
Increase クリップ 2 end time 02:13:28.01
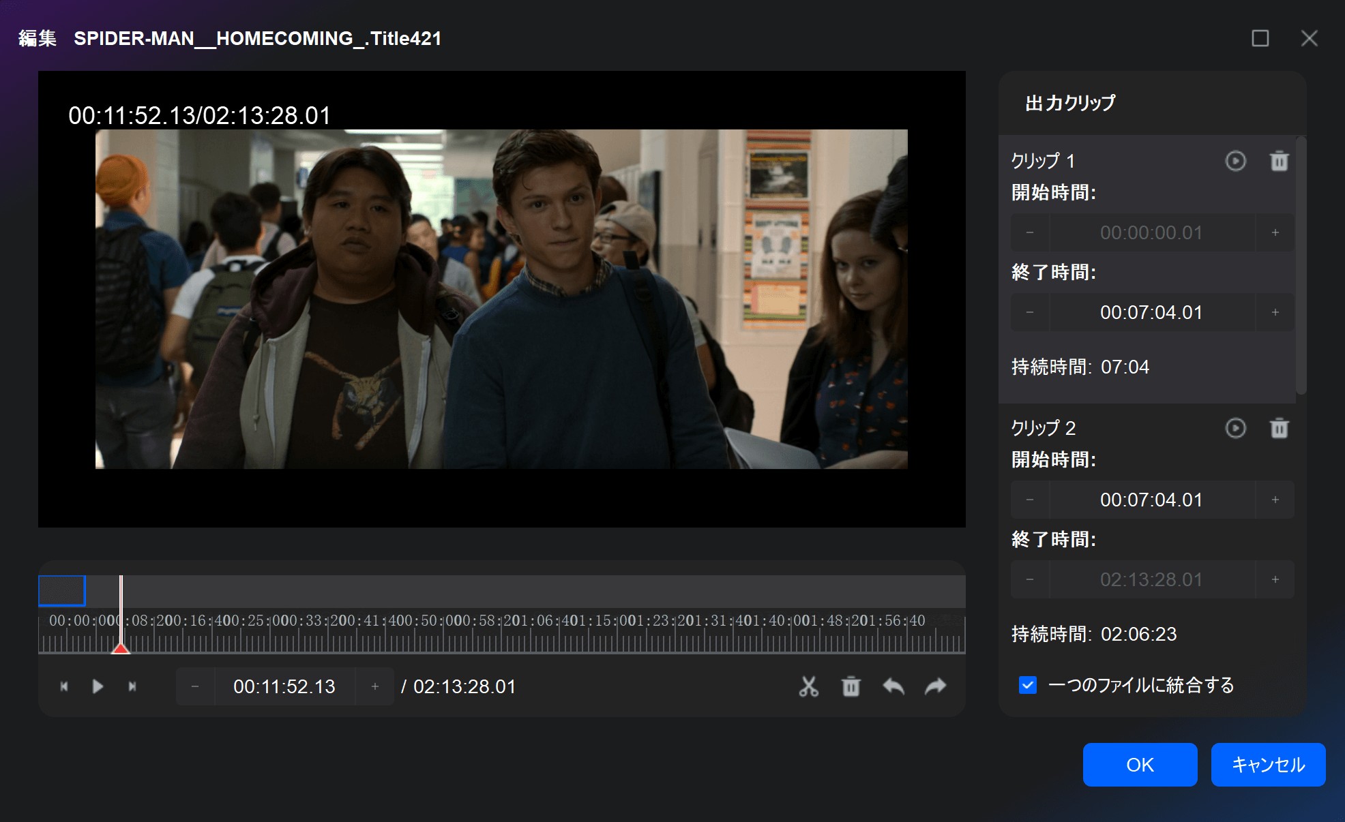[1275, 579]
